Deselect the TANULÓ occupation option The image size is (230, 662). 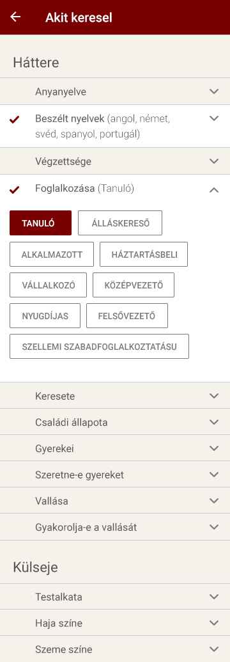[x=40, y=223]
